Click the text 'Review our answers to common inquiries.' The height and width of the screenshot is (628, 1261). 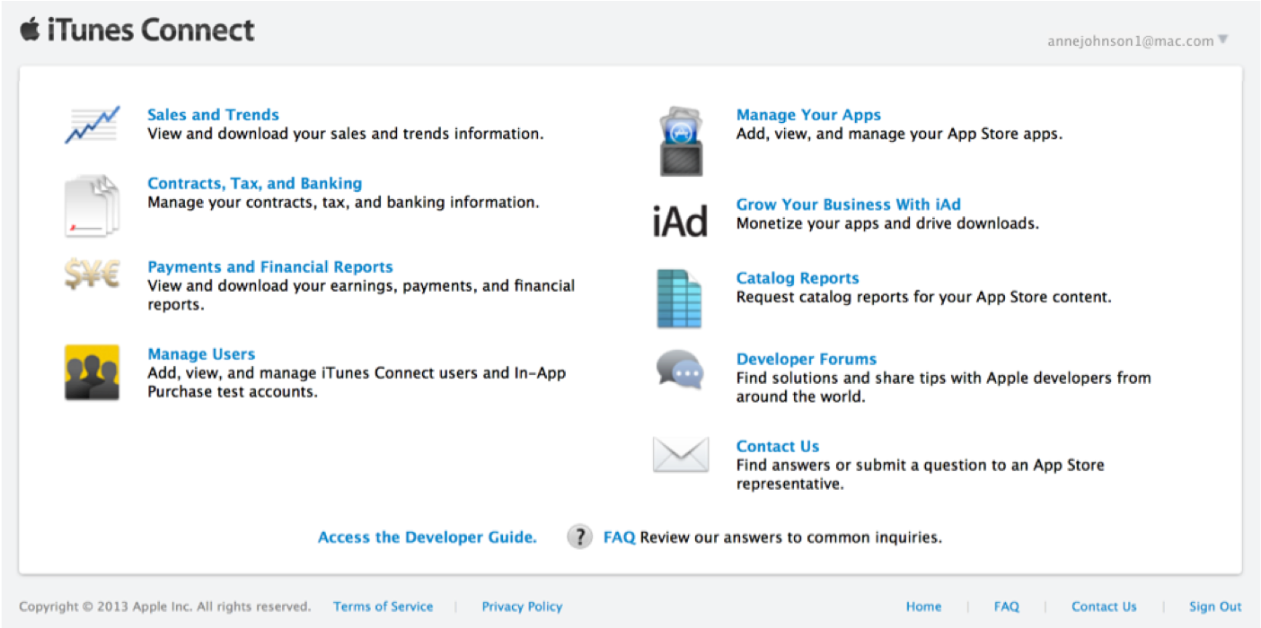click(791, 537)
